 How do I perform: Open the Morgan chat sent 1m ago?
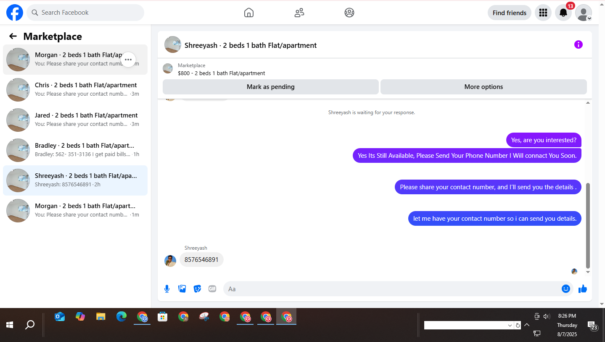coord(75,211)
